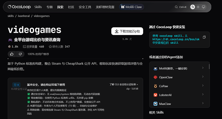
Task: Click the 隐私保护 check mark
Action: click(x=29, y=102)
